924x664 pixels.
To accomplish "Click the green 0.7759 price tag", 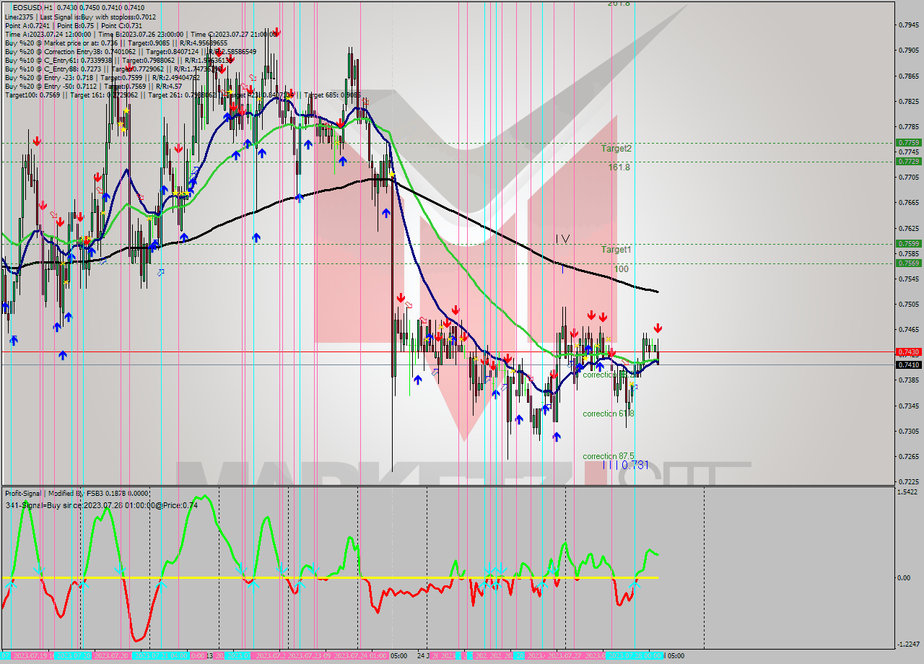I will [x=908, y=143].
